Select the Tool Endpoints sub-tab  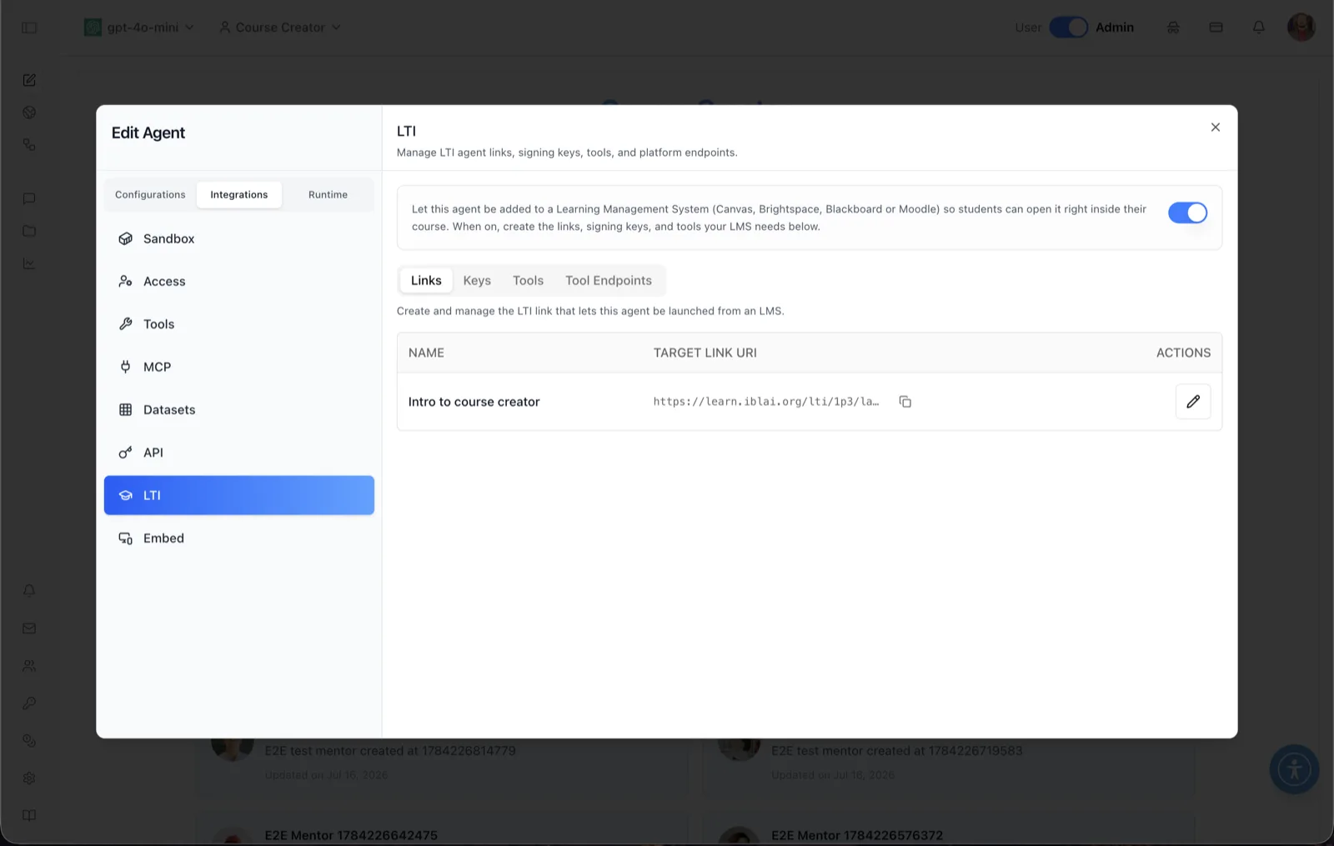click(609, 281)
